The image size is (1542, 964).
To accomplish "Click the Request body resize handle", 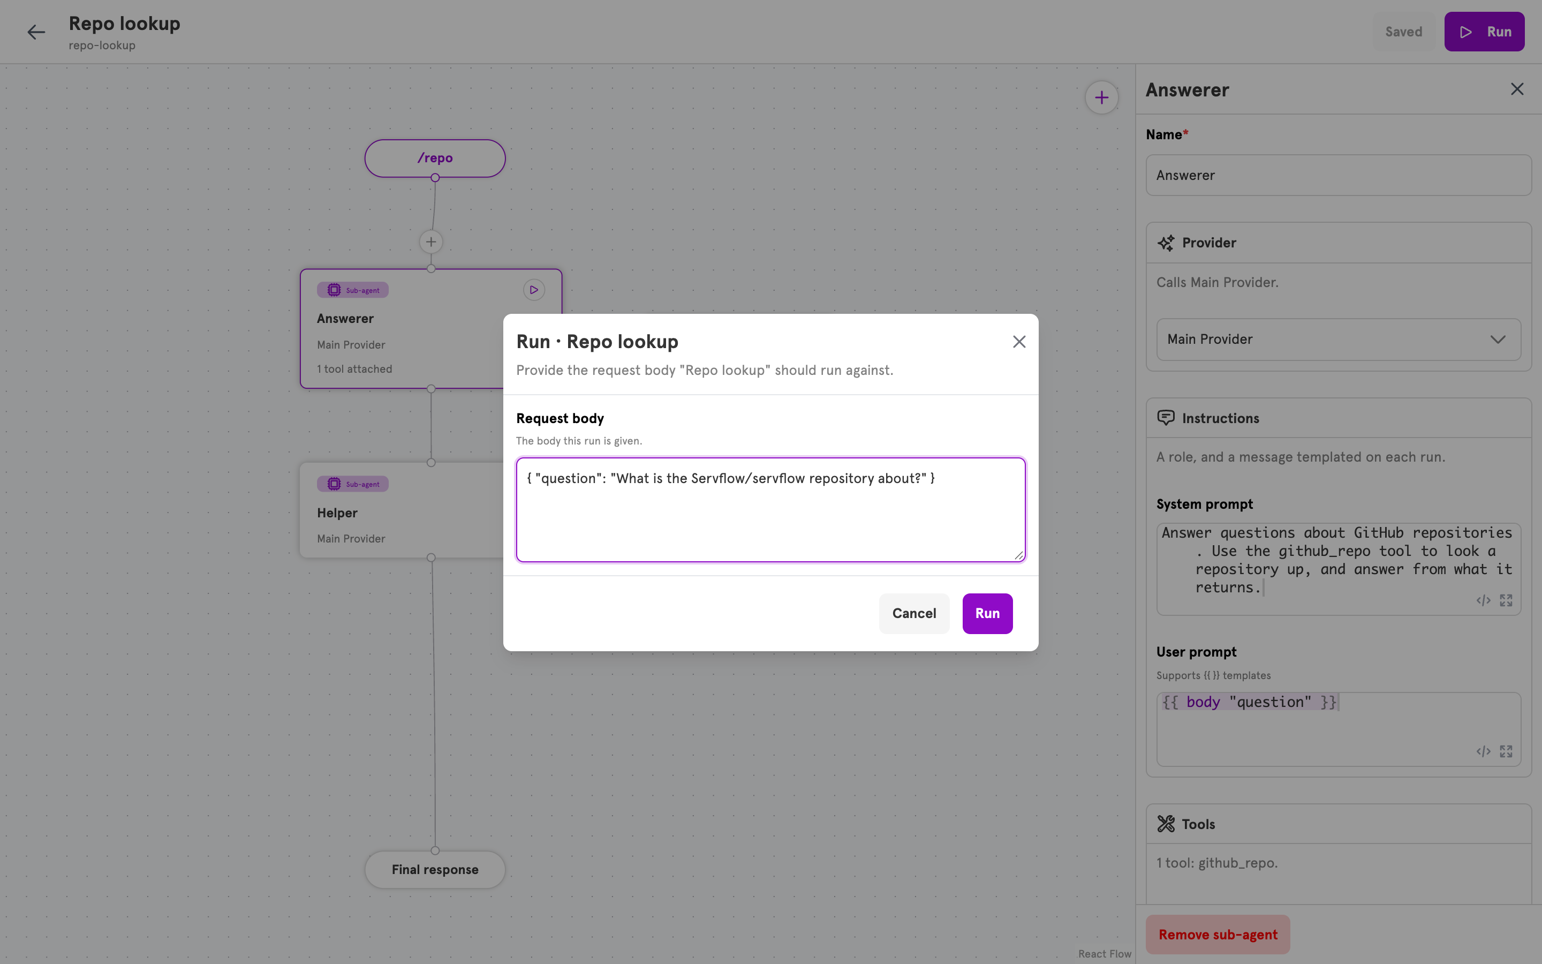I will [x=1018, y=555].
